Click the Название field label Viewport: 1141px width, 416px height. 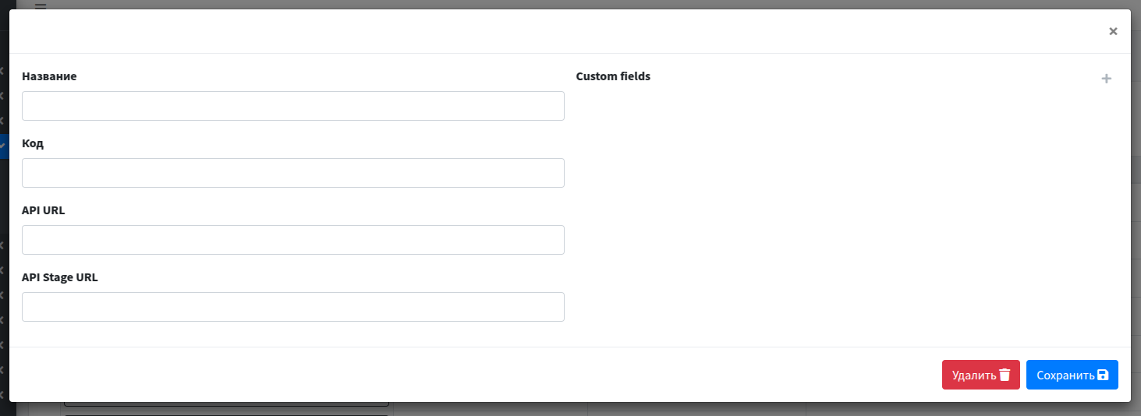click(x=49, y=76)
